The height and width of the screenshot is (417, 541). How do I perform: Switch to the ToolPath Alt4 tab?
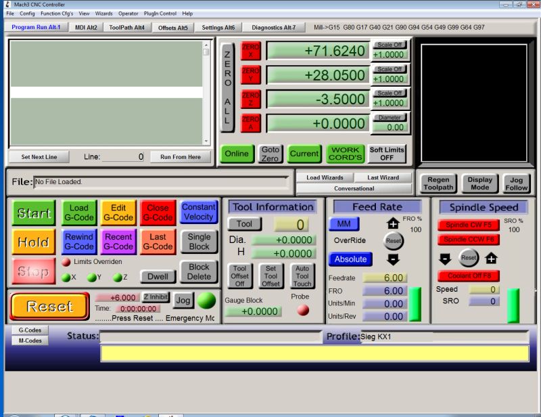126,28
